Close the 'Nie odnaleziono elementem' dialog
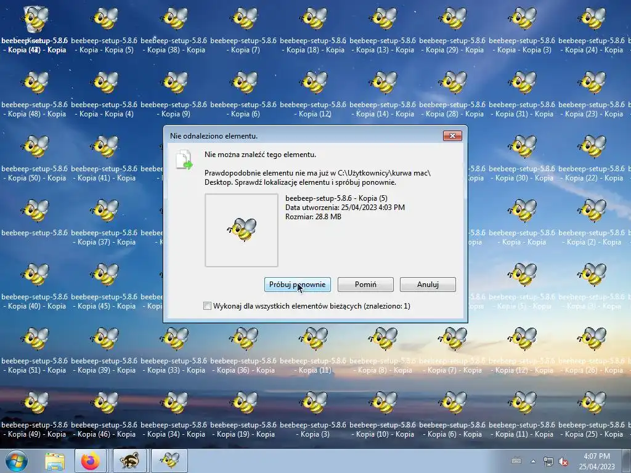 tap(452, 135)
